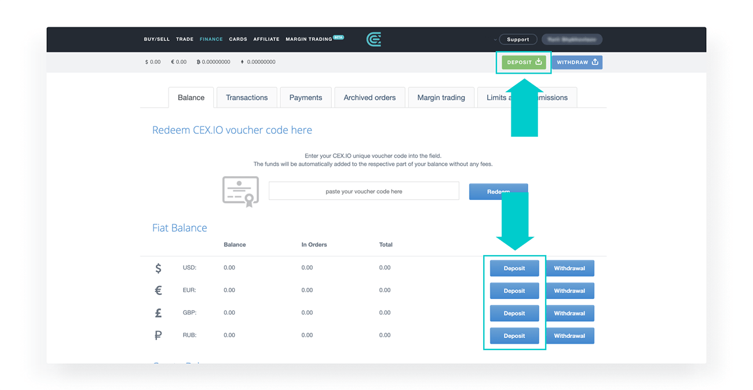Open the AFFILIATE menu
The height and width of the screenshot is (390, 753).
[266, 39]
